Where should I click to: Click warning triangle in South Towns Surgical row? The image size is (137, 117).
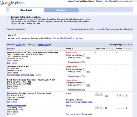tap(67, 83)
